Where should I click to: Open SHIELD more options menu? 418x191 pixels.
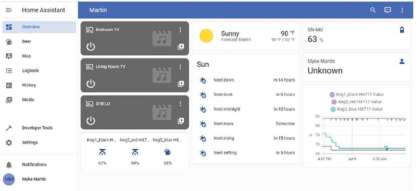point(180,104)
